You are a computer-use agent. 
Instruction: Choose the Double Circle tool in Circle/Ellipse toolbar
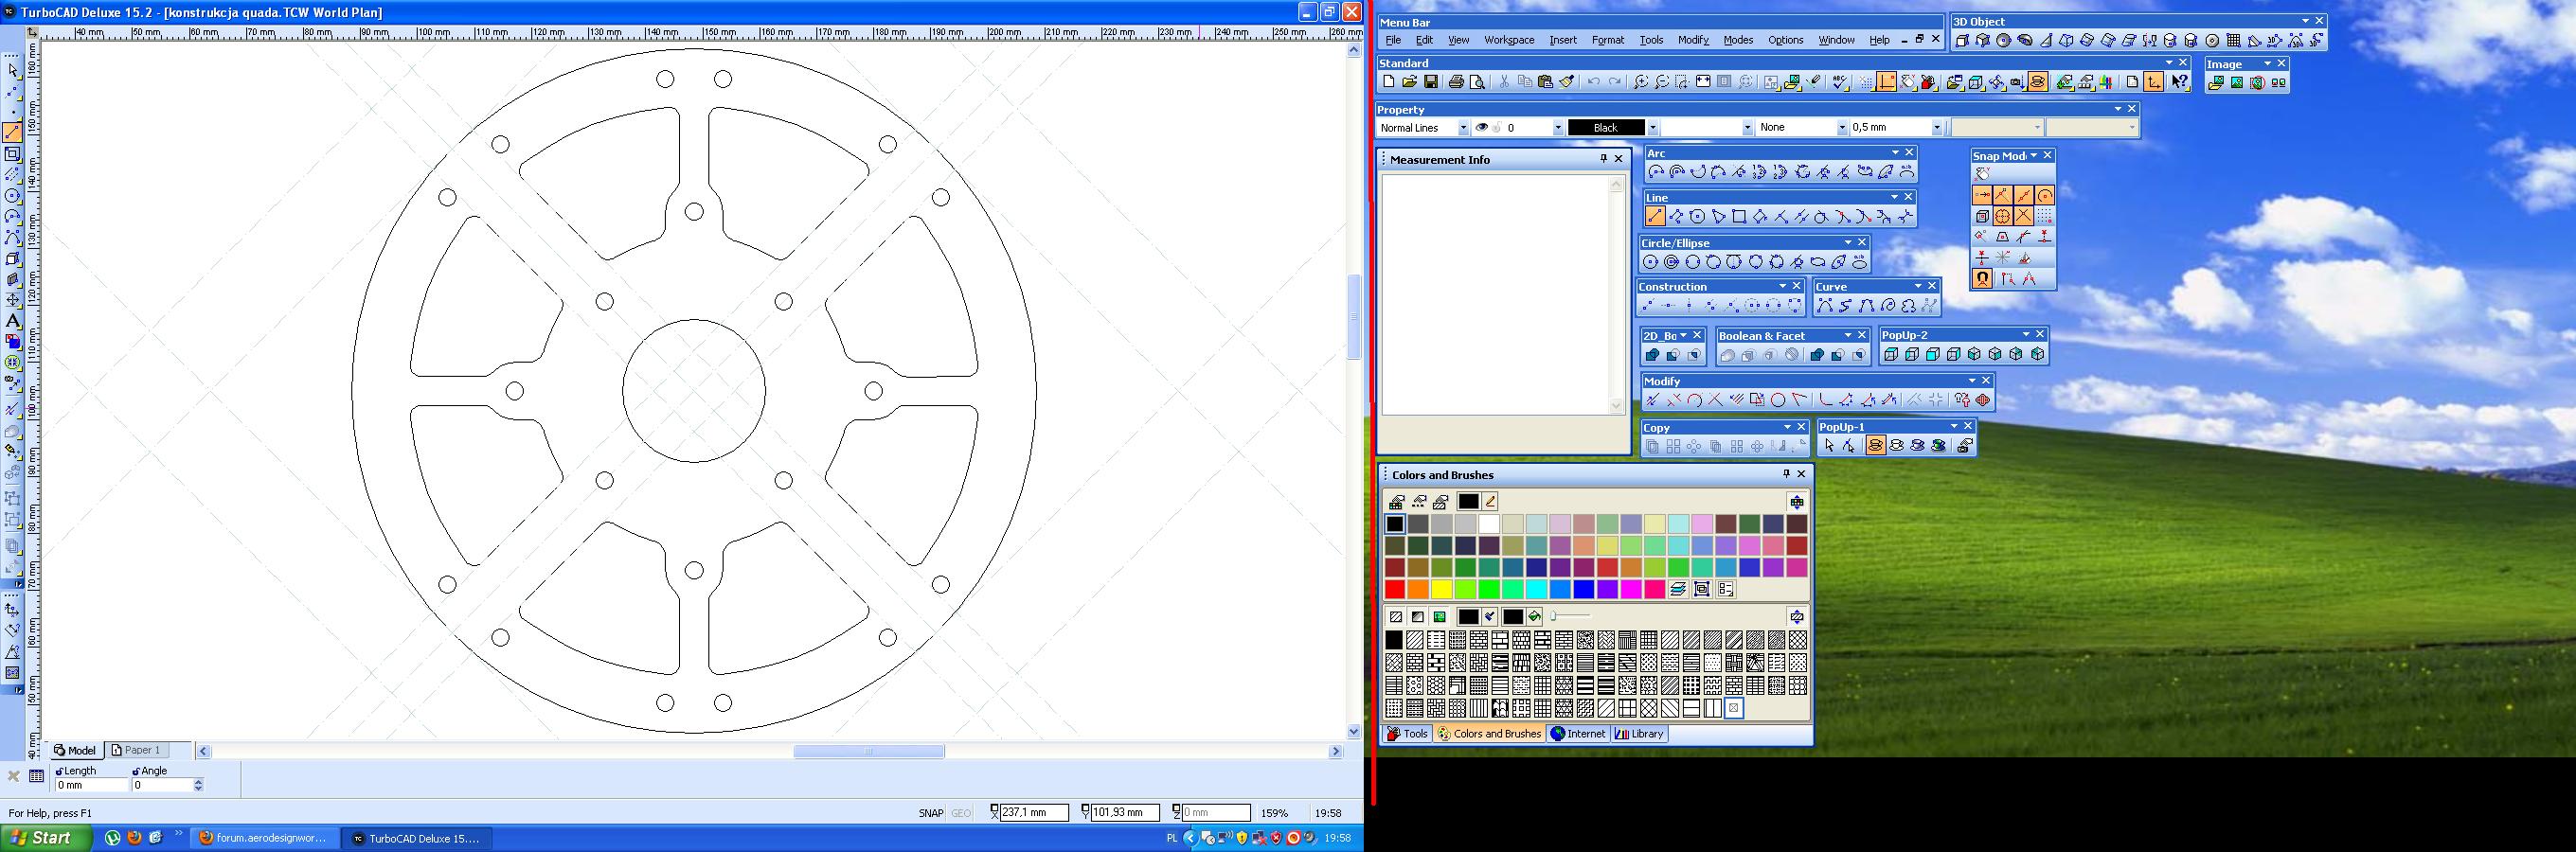pos(1671,263)
